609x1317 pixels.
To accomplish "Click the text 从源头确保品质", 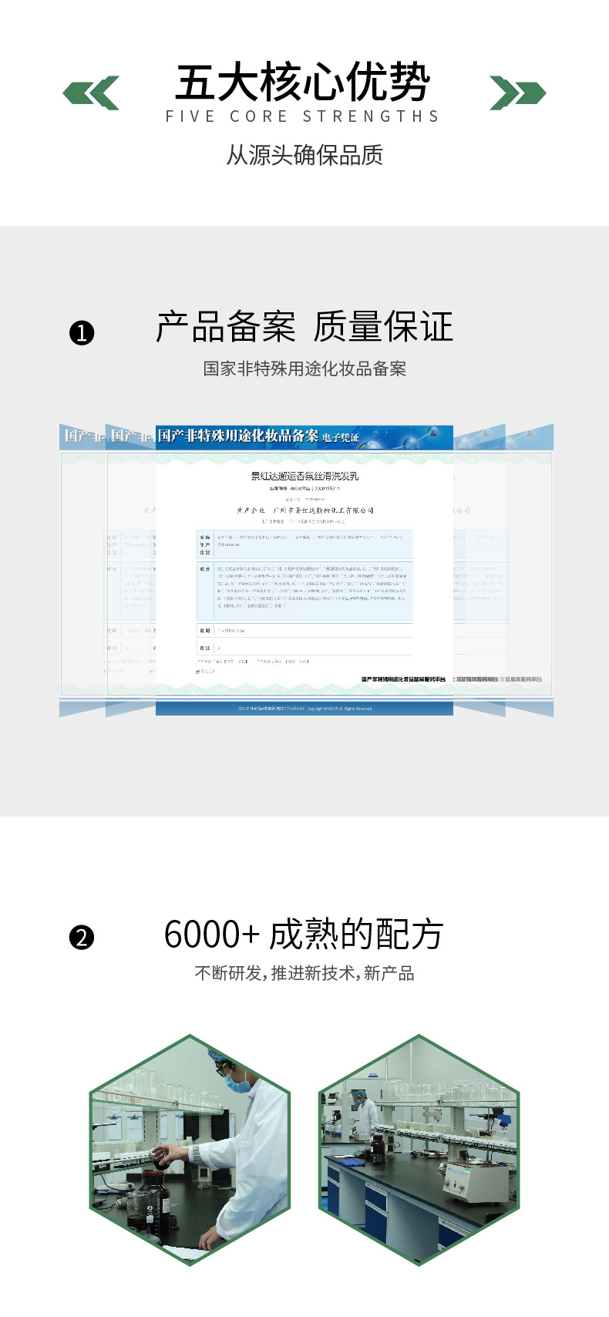I will point(304,155).
